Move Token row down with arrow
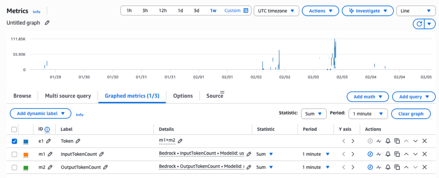439x178 pixels. click(x=415, y=141)
